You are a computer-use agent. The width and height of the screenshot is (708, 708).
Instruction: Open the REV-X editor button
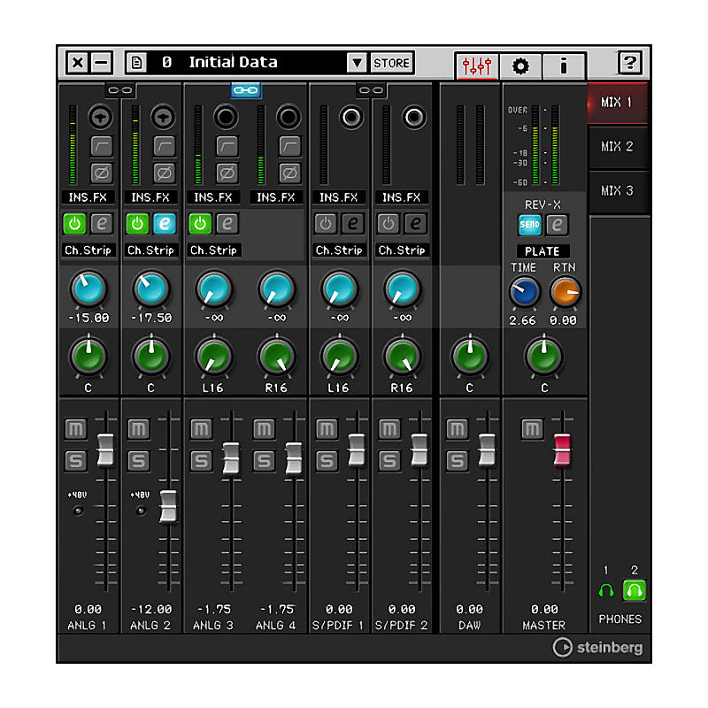[558, 225]
